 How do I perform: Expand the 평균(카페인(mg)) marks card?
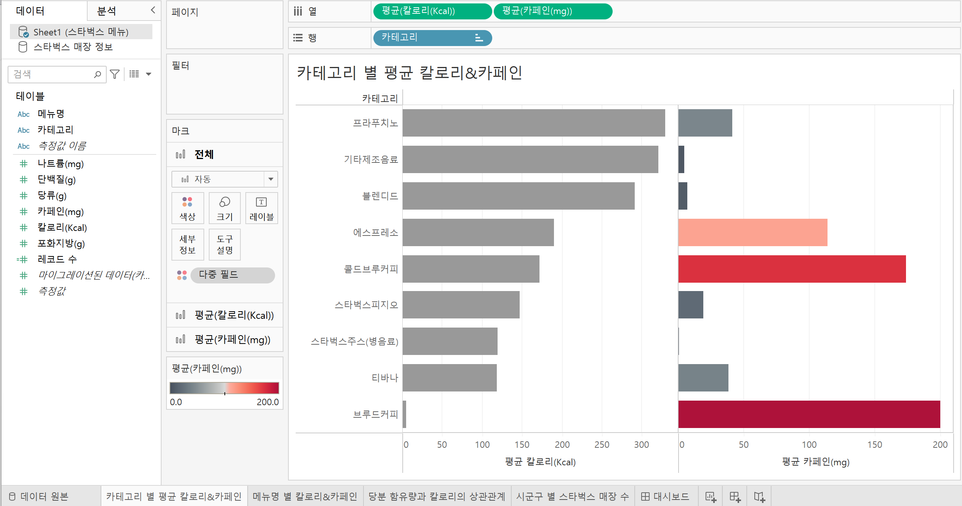click(x=225, y=339)
